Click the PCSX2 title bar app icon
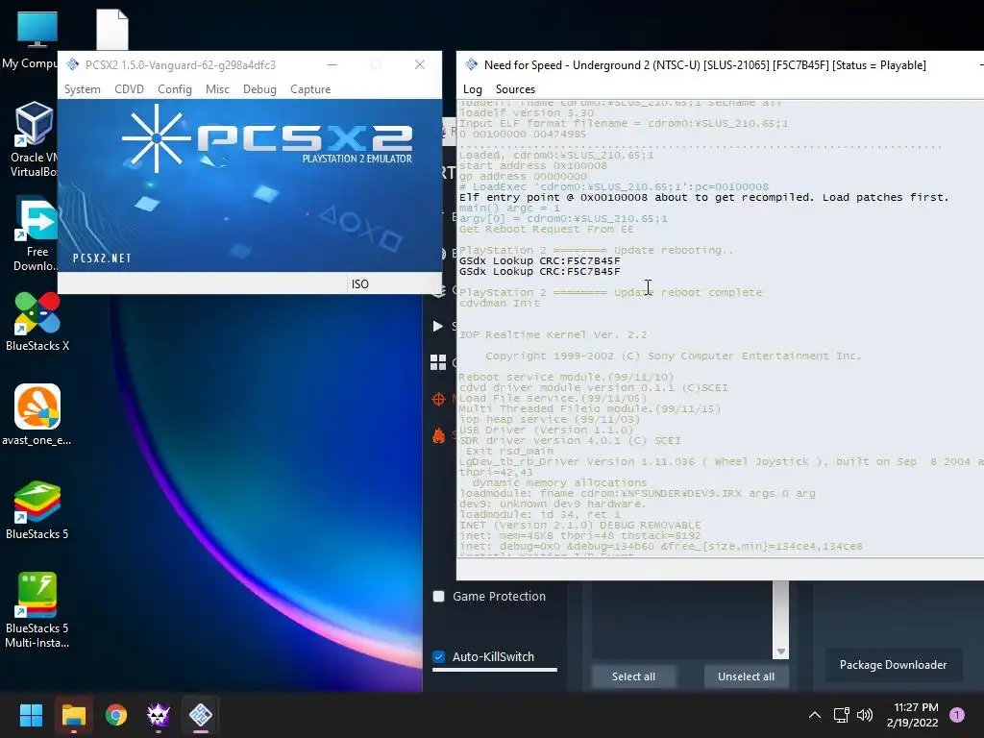984x738 pixels. (x=73, y=64)
